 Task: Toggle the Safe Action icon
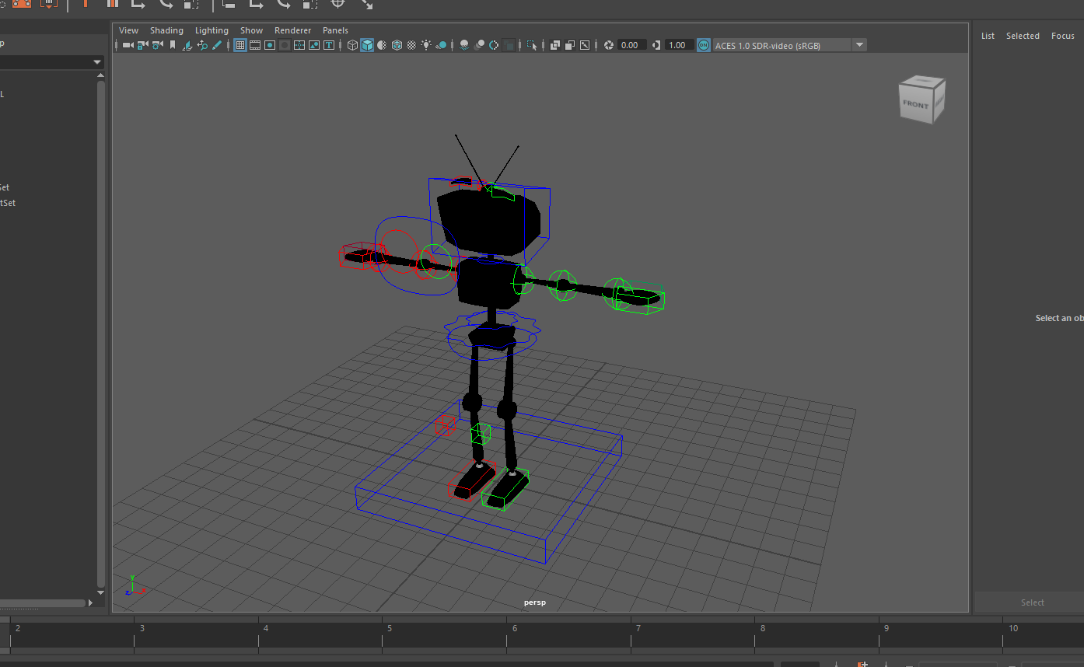[x=314, y=45]
